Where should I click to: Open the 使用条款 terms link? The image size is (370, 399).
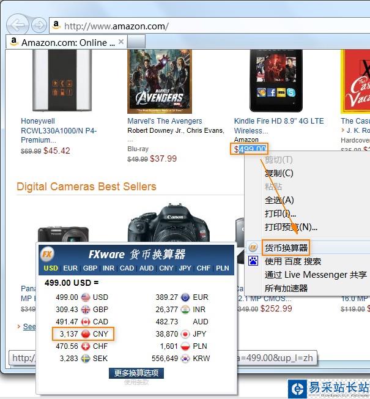coord(136,382)
